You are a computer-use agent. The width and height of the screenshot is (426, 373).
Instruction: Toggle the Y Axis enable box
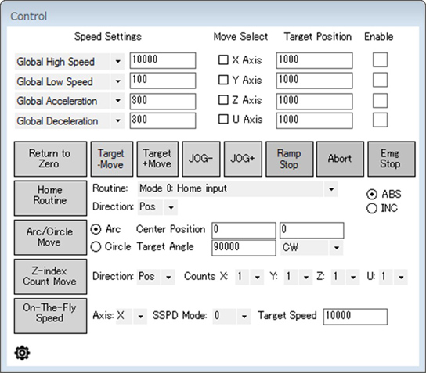(380, 80)
